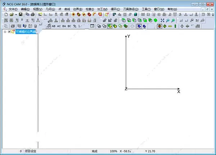Click the teal solid block icon

(136, 14)
